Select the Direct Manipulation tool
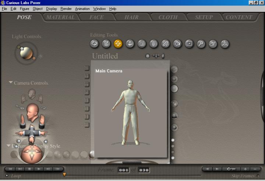This screenshot has height=181, width=265. [x=224, y=44]
